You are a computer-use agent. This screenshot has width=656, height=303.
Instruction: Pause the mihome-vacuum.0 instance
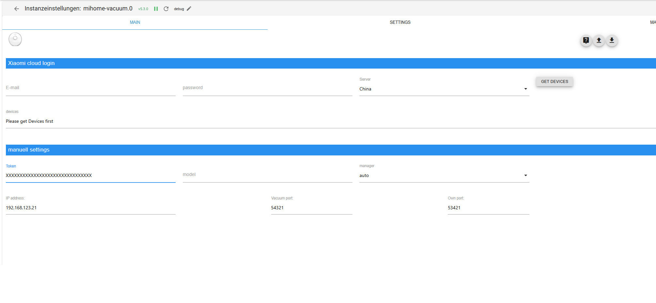pyautogui.click(x=156, y=9)
